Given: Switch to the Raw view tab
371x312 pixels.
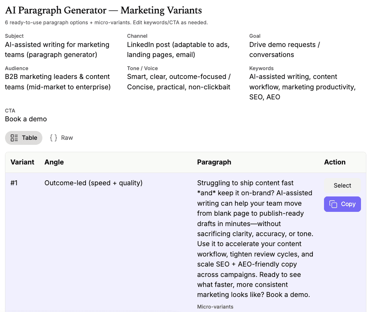Looking at the screenshot, I should [62, 138].
